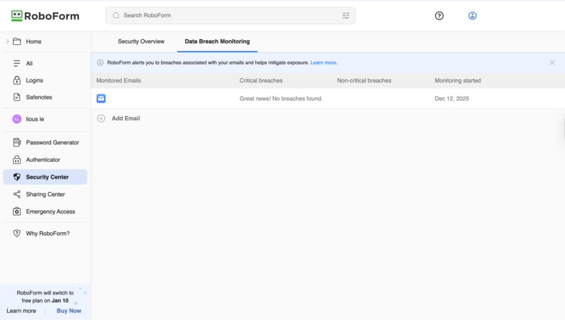Click the Non-critical breaches column header
This screenshot has width=565, height=320.
364,80
